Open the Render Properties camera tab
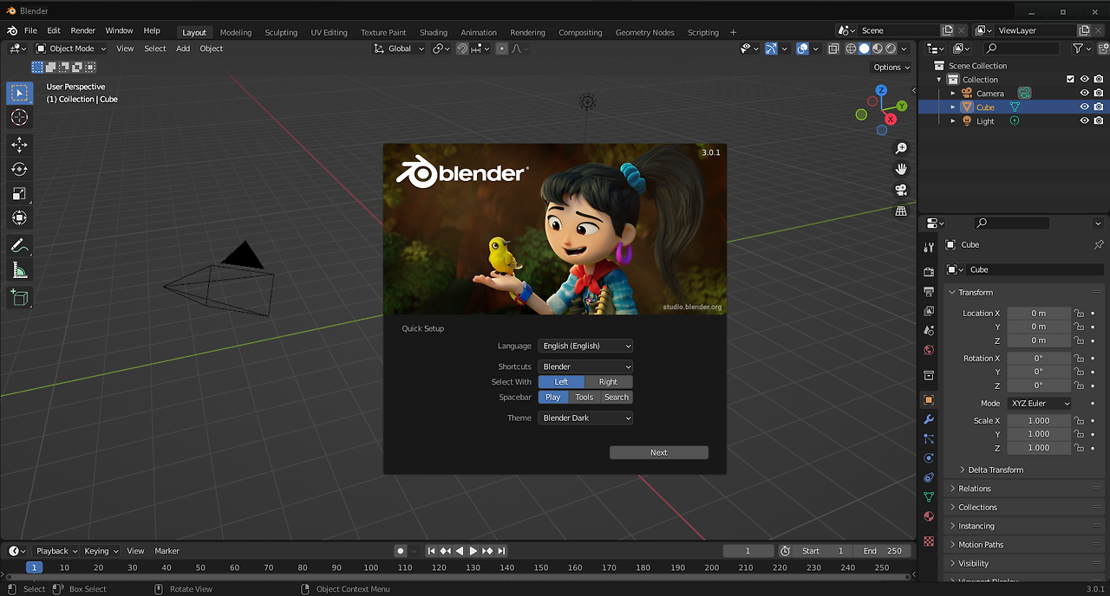Screen dimensions: 1110x596 pos(928,270)
